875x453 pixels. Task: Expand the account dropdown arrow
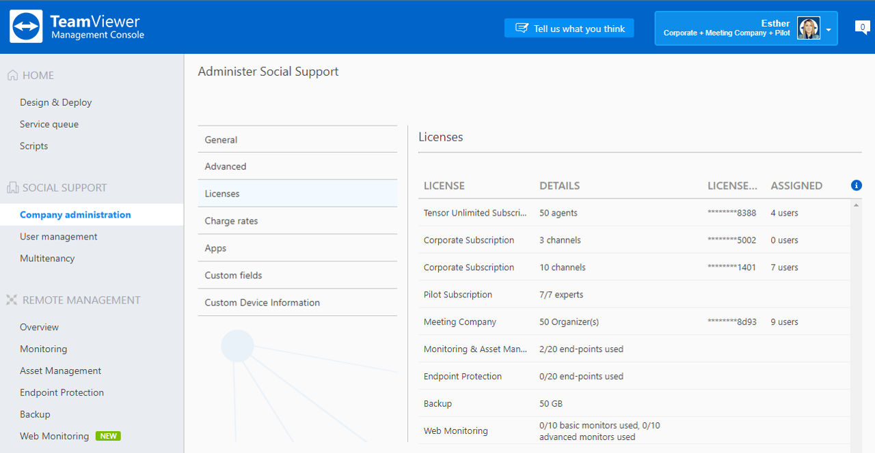(829, 30)
